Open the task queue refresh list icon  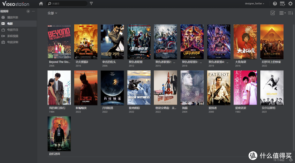(282, 4)
